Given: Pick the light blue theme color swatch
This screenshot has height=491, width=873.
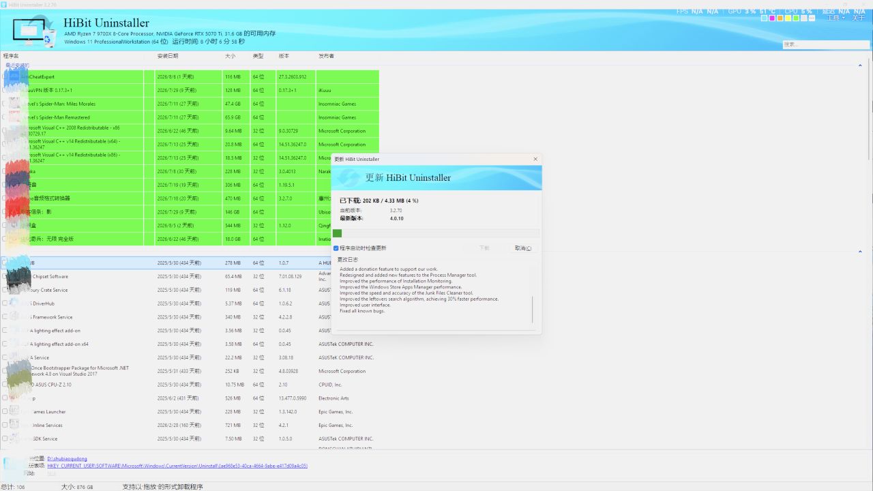Looking at the screenshot, I should point(765,18).
